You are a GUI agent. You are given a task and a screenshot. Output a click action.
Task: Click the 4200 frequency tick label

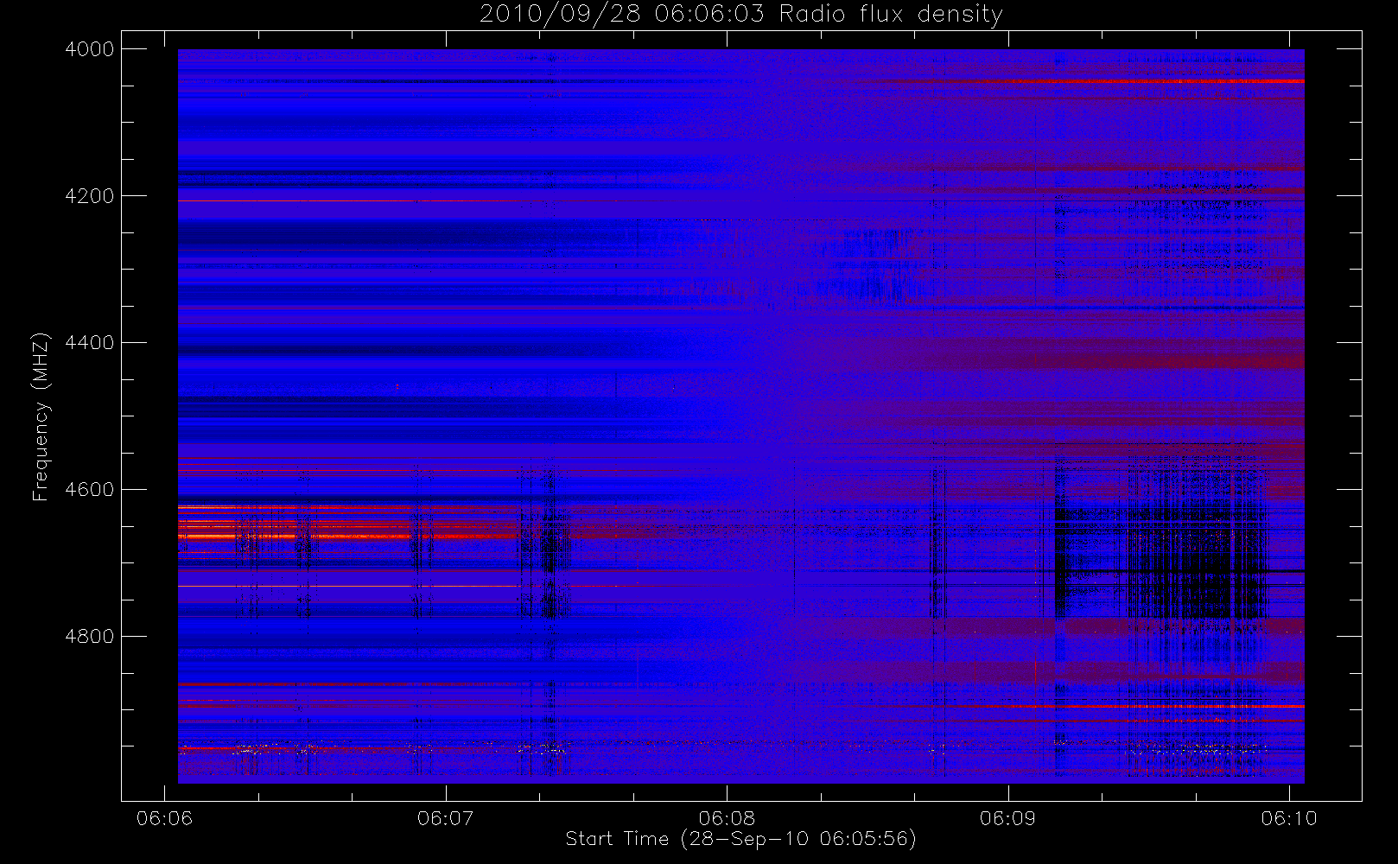[x=90, y=196]
